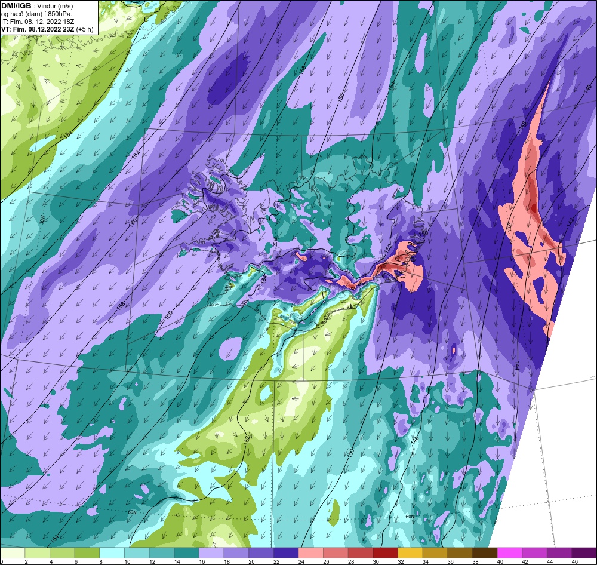Click the purple swatch for 20–22 m/s

(x=261, y=552)
